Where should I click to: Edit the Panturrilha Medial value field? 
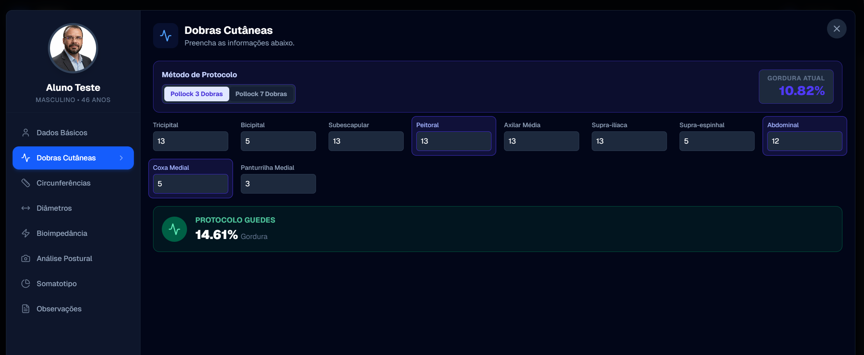pyautogui.click(x=278, y=184)
